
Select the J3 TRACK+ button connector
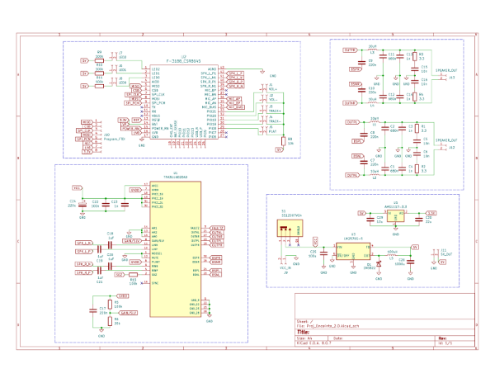263,110
